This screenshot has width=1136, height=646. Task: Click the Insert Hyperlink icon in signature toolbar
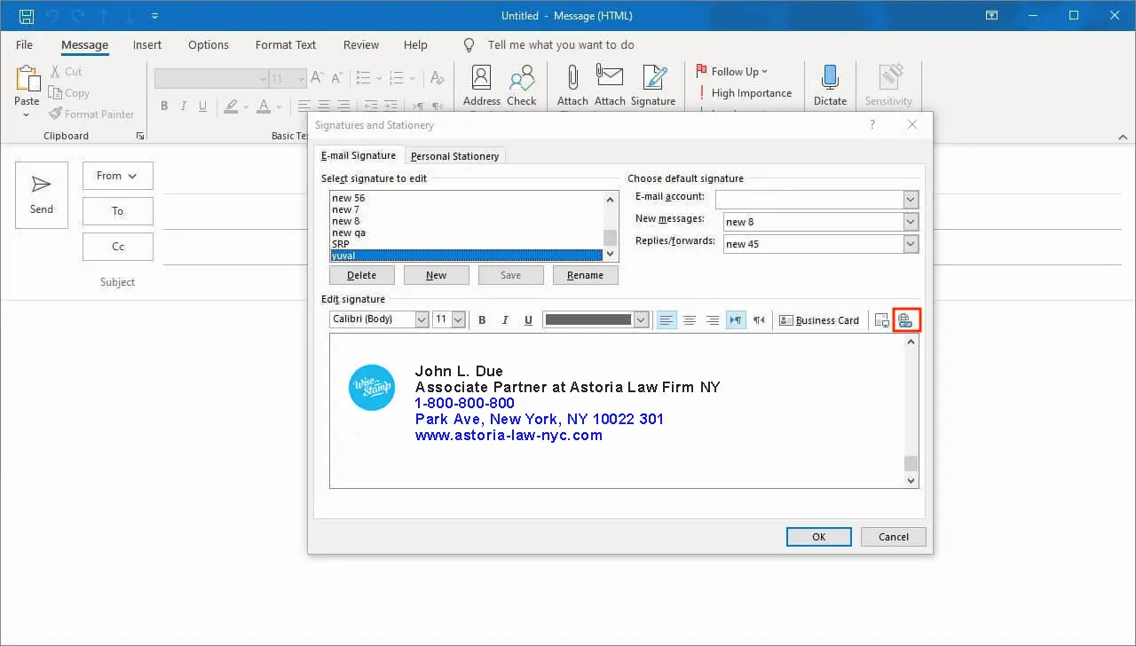pos(905,320)
